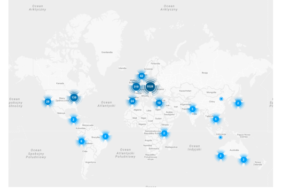Select the 2 cluster in East Africa

pyautogui.click(x=164, y=133)
